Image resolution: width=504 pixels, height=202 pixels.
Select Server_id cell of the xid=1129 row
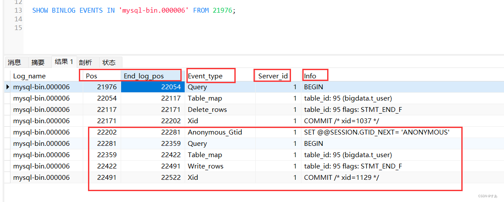tap(278, 177)
